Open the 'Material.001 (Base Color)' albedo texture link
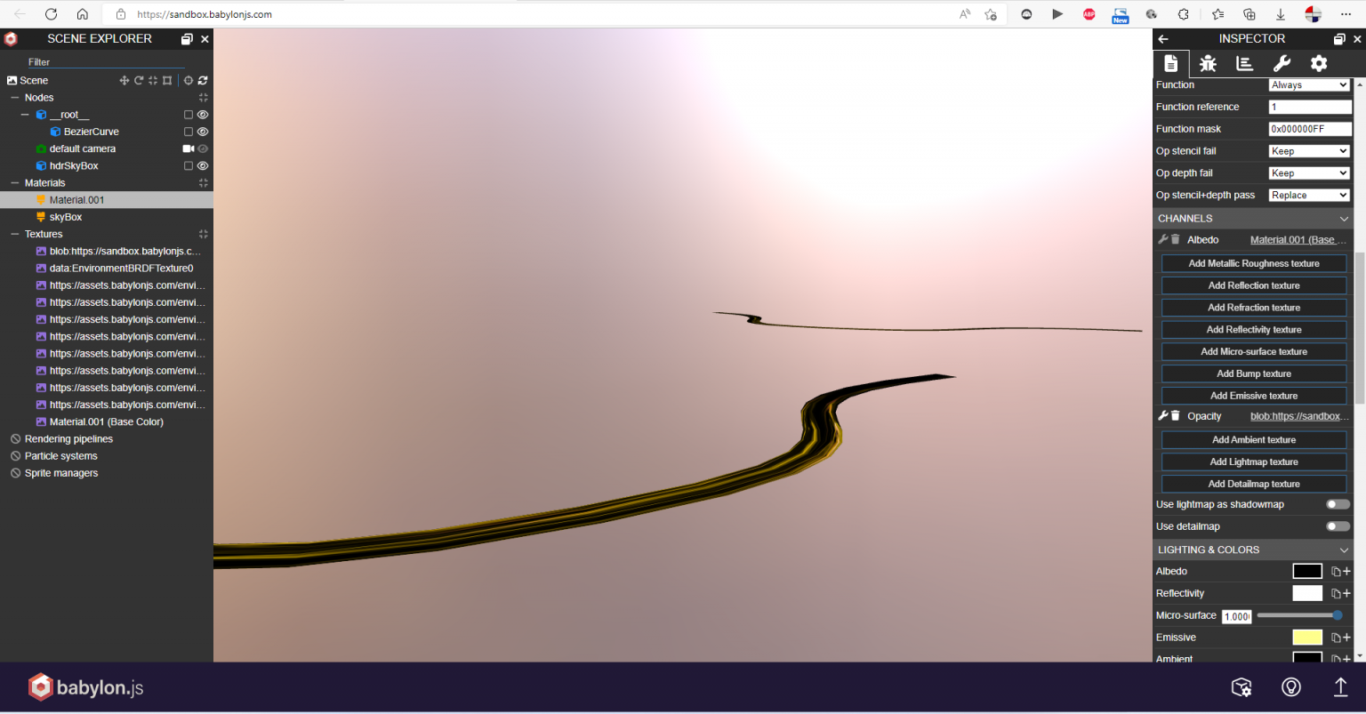This screenshot has height=714, width=1366. [x=1298, y=239]
